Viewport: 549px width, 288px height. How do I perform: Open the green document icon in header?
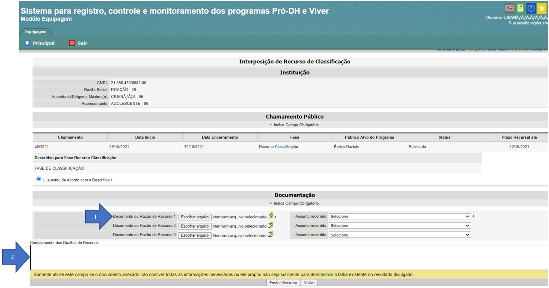(520, 8)
